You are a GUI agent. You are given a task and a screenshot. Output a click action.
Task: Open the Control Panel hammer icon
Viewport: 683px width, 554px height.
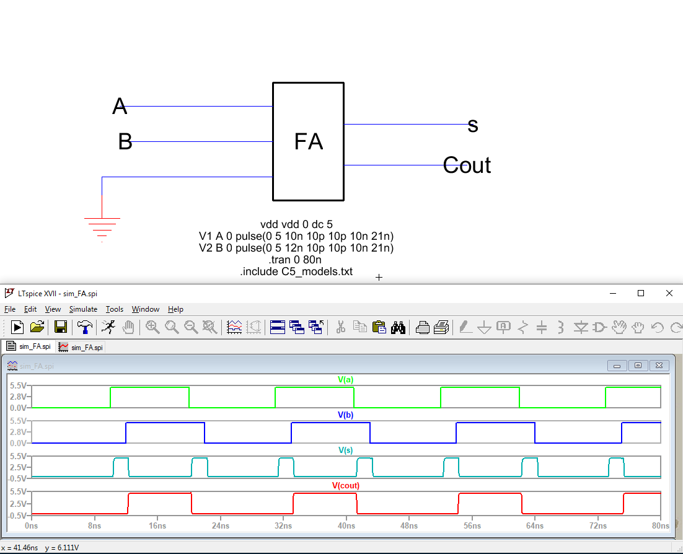84,327
